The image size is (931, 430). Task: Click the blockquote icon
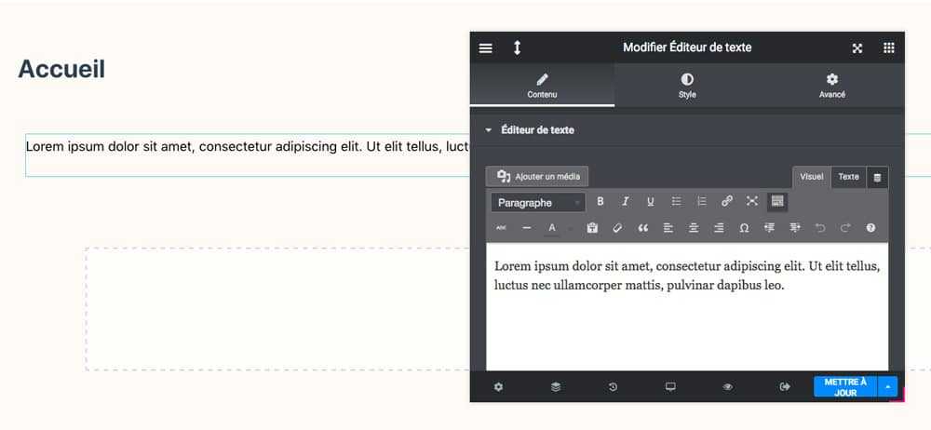pyautogui.click(x=643, y=227)
